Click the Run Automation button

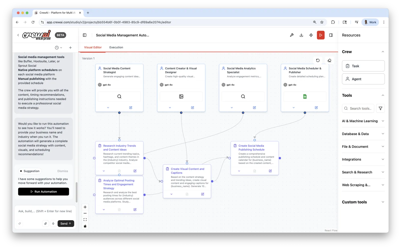coord(44,192)
